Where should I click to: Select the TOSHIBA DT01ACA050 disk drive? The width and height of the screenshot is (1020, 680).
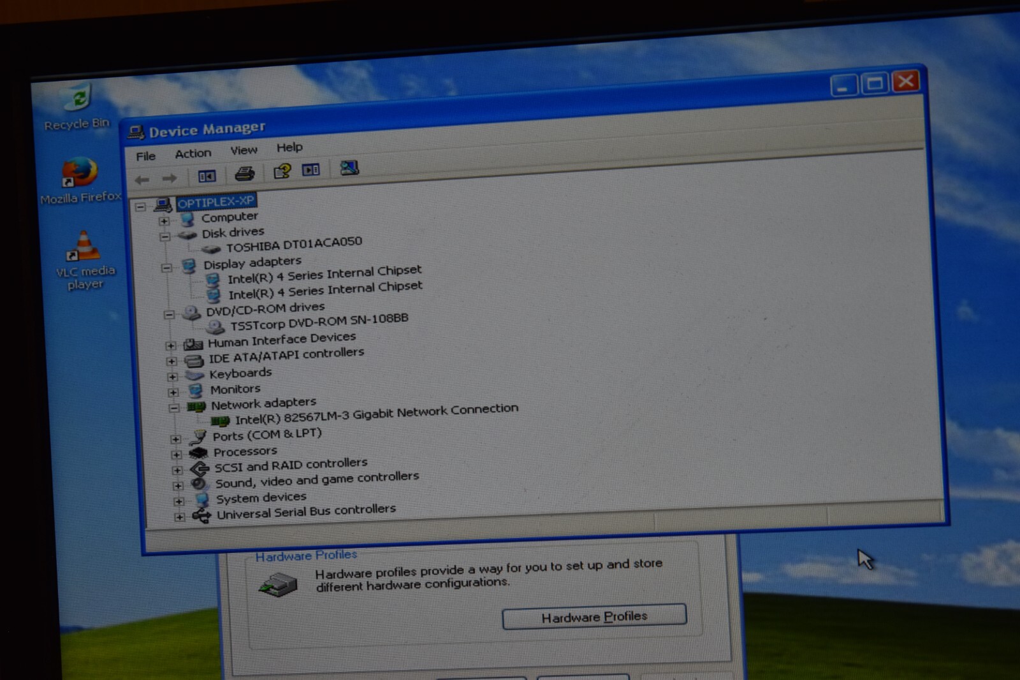[x=294, y=244]
